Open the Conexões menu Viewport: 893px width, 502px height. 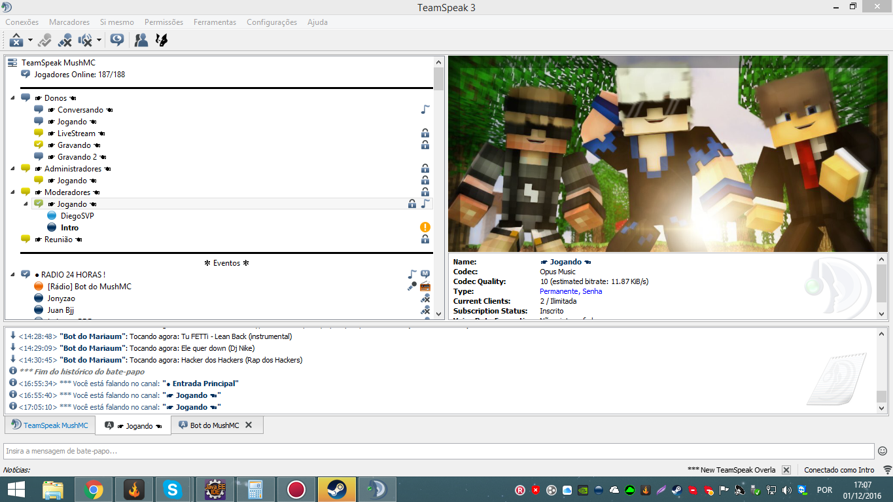click(22, 22)
